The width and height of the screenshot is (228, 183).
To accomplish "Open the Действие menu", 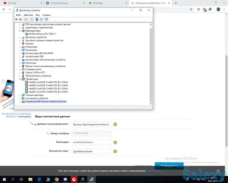I will click(x=28, y=15).
